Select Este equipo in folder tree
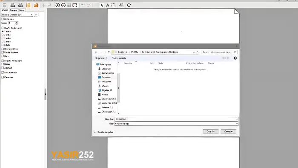The image size is (298, 168). coord(104,64)
